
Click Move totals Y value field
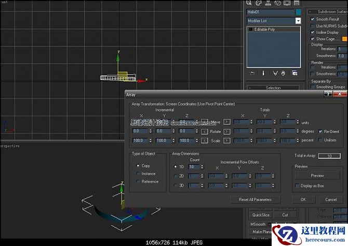coord(265,122)
